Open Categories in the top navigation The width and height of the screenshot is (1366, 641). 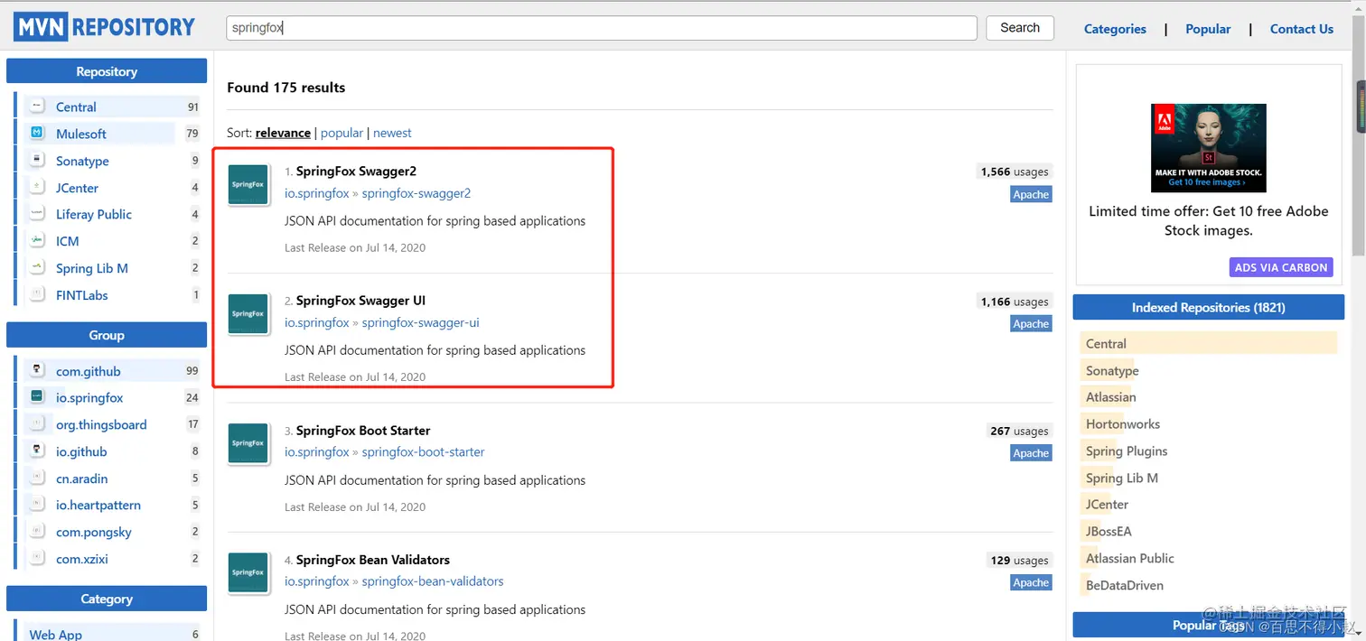(1115, 29)
